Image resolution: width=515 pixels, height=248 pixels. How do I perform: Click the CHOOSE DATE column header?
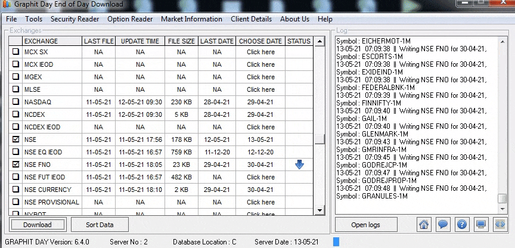click(260, 41)
